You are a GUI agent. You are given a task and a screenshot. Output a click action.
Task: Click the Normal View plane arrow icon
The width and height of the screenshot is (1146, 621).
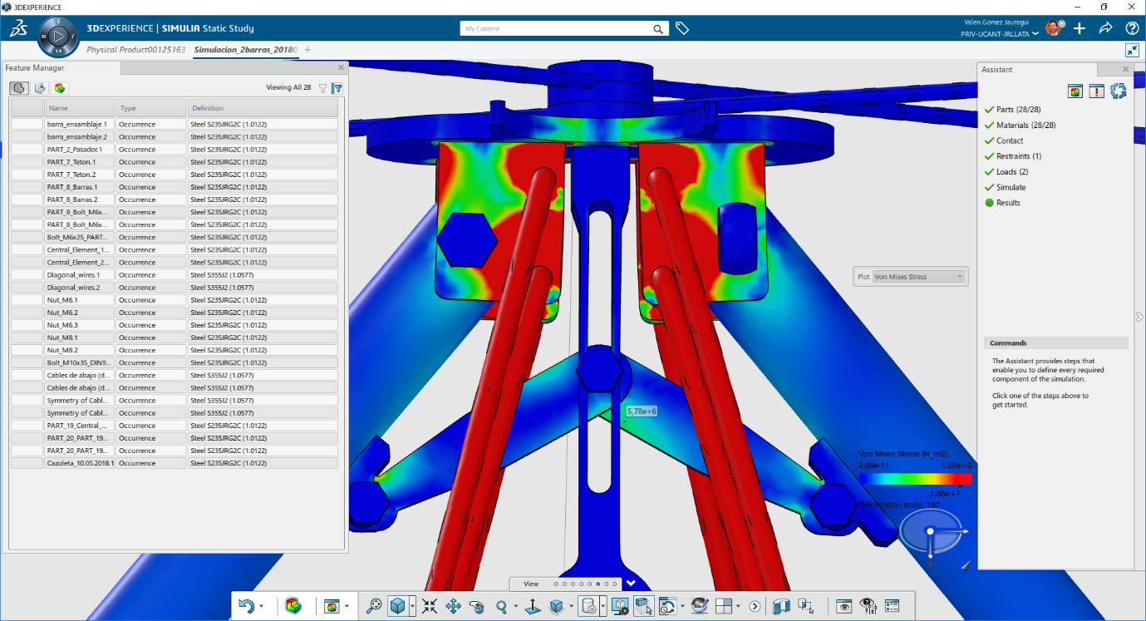click(533, 607)
